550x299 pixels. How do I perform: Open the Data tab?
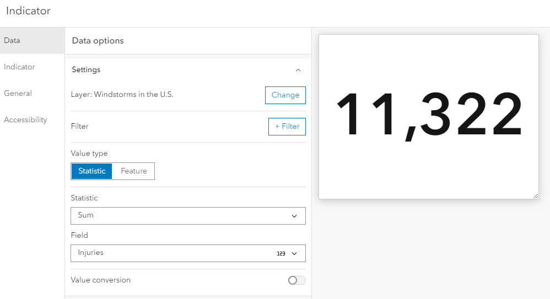click(12, 41)
